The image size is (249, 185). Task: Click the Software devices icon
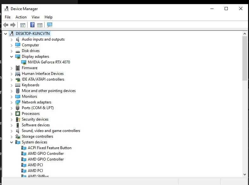(18, 125)
